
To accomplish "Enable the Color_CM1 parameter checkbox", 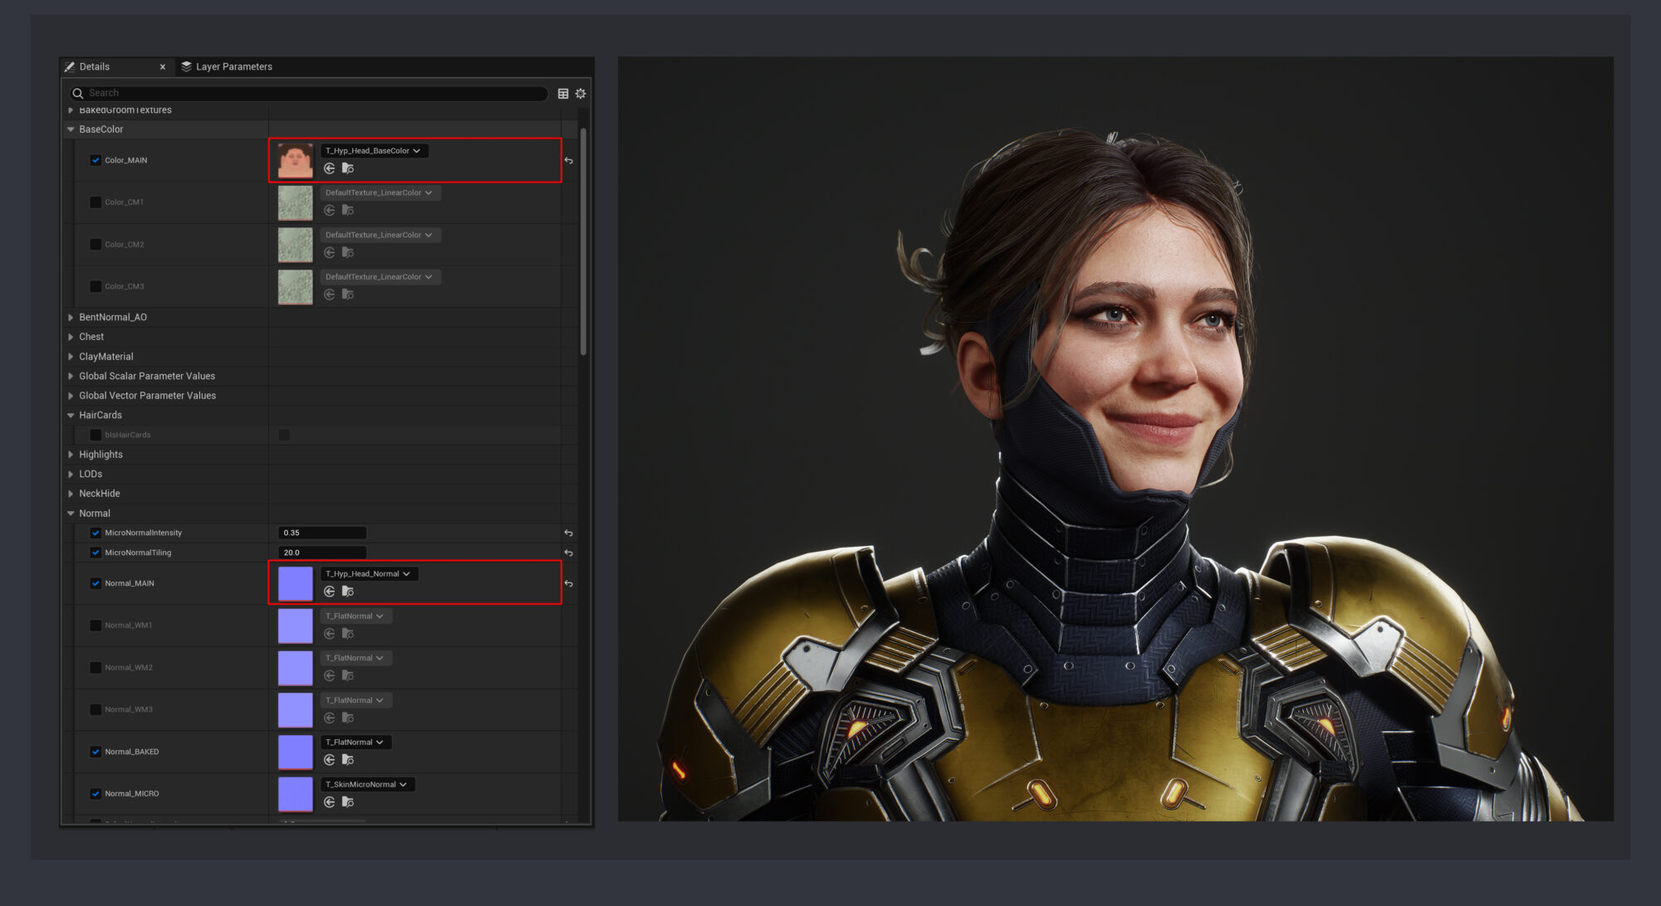I will (96, 202).
